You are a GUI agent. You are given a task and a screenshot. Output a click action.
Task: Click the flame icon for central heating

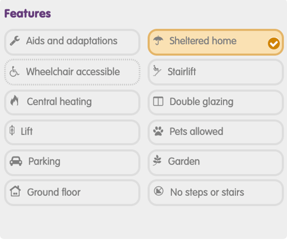tap(14, 101)
